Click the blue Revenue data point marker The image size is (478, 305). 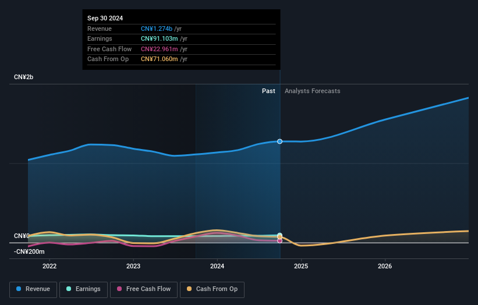point(279,141)
